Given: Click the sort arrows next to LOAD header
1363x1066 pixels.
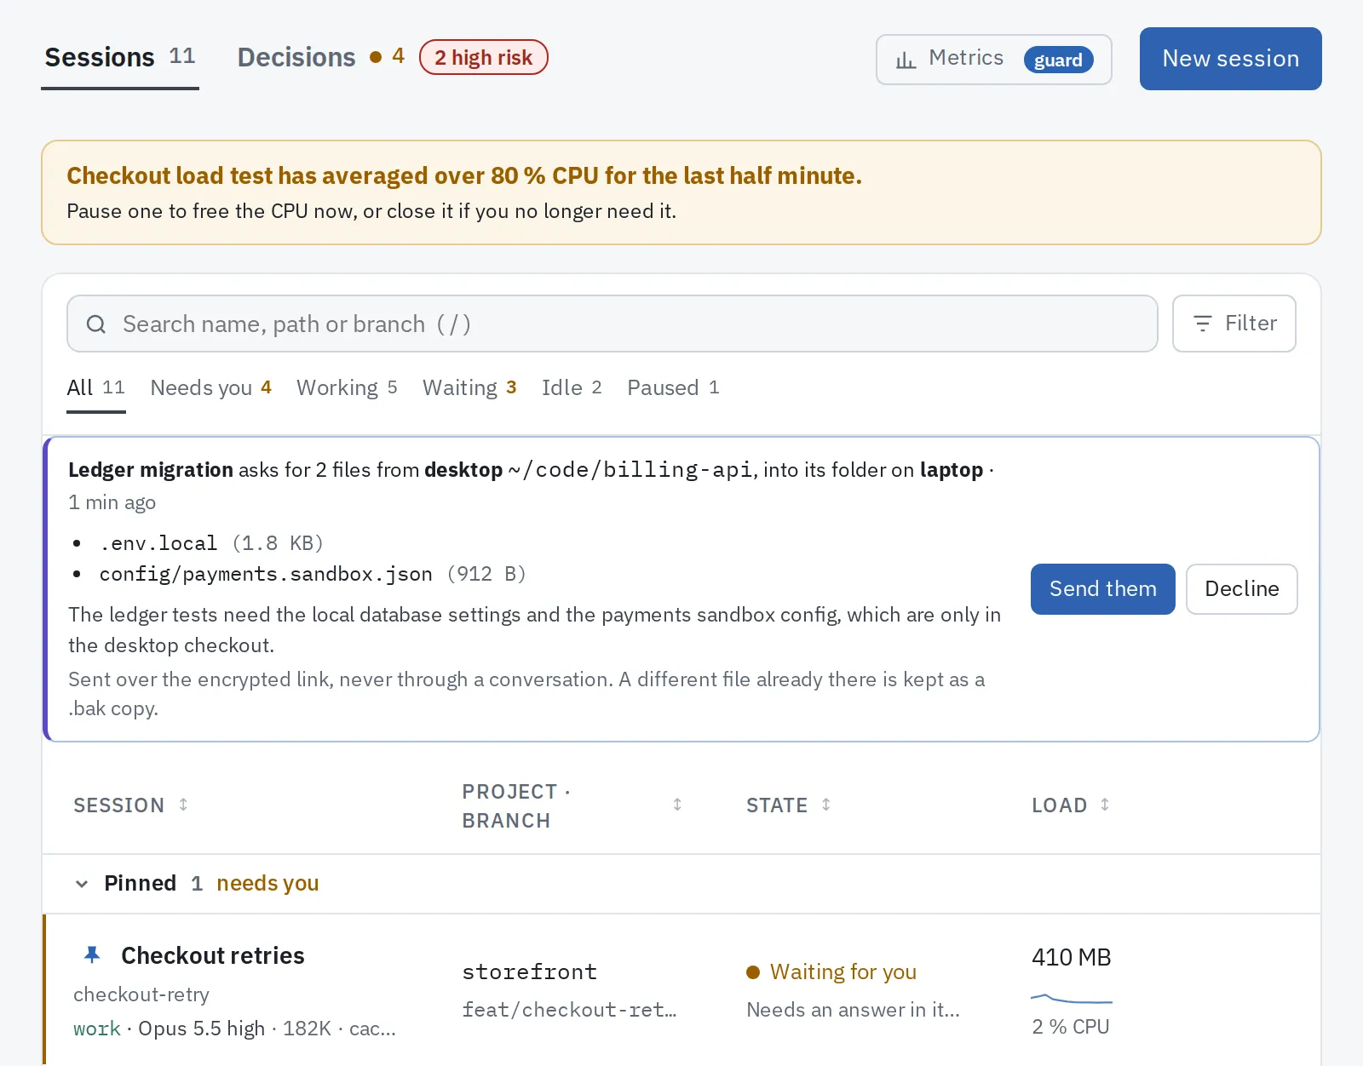Looking at the screenshot, I should 1105,805.
